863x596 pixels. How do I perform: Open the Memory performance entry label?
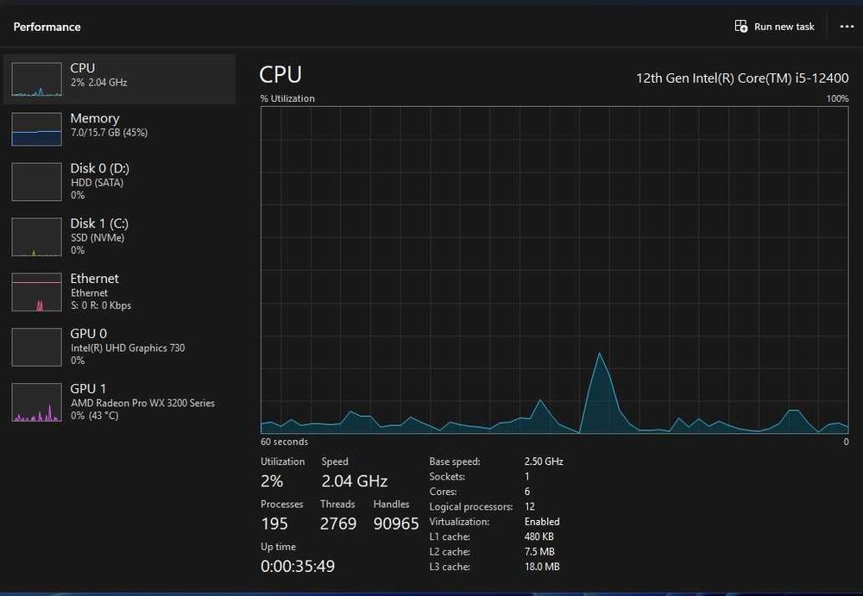tap(95, 118)
